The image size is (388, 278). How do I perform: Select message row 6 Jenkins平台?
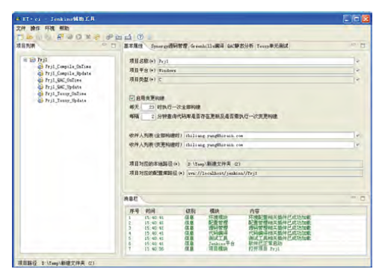247,244
